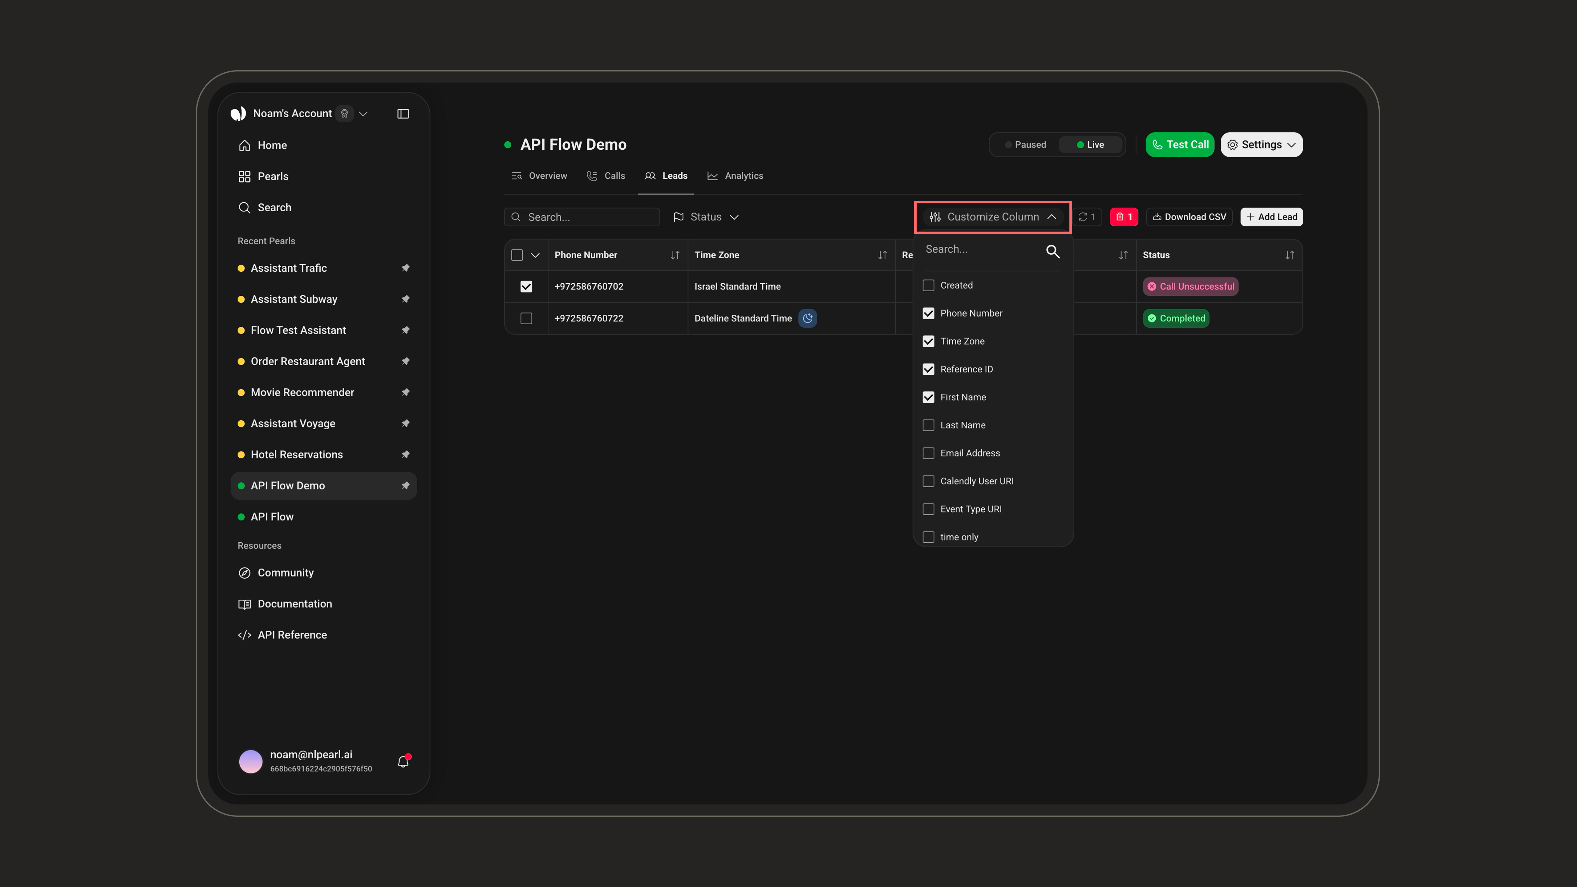Screen dimensions: 1577x887
Task: Click the account badge icon
Action: pyautogui.click(x=345, y=114)
